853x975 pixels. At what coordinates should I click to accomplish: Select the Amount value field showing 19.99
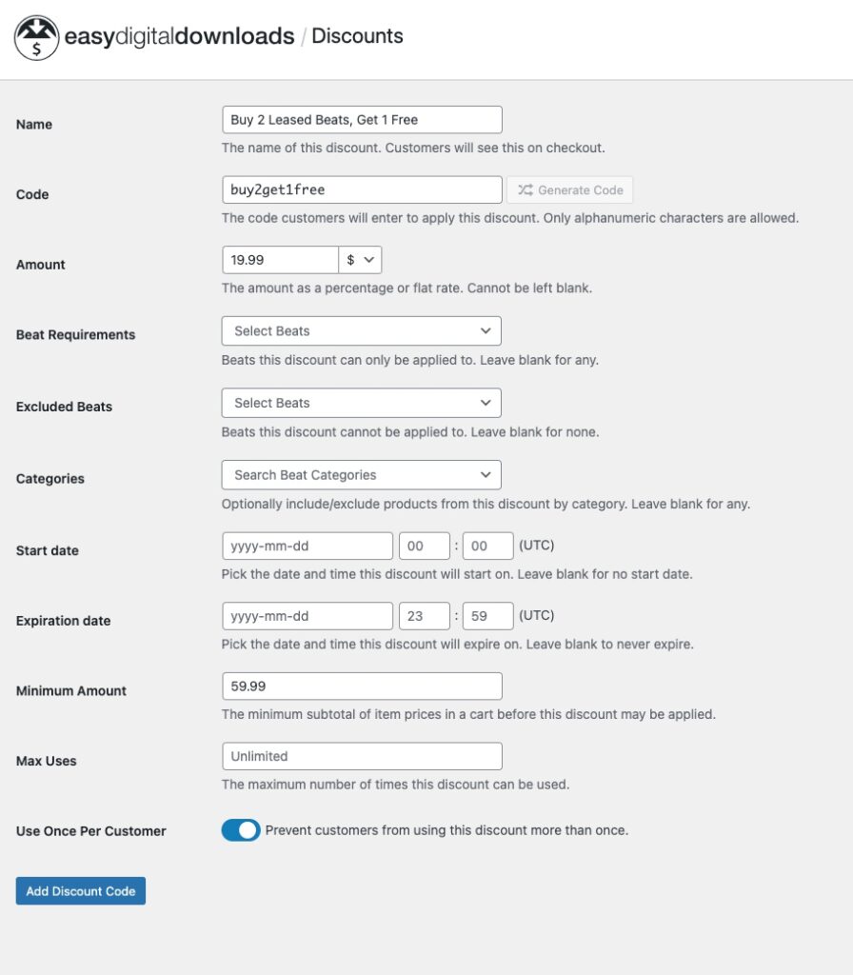(281, 260)
